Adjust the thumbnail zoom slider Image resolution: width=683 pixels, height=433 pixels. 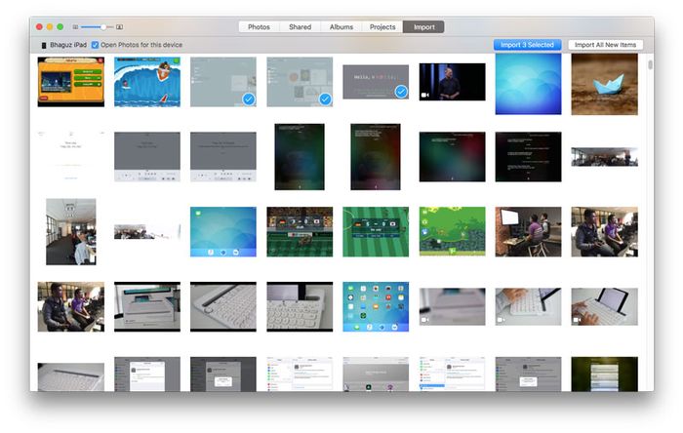[x=102, y=27]
